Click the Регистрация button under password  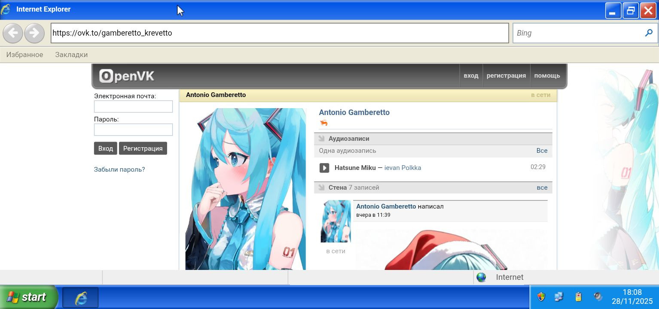coord(143,148)
